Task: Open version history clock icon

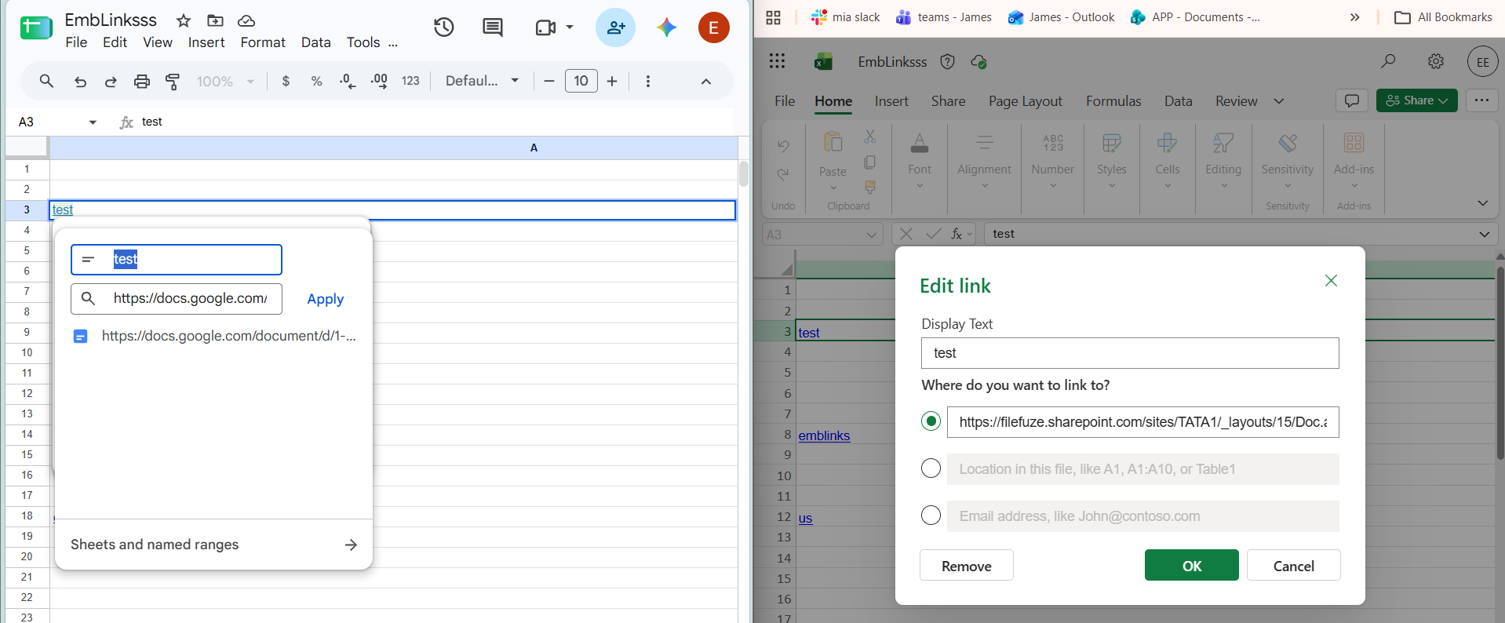Action: click(444, 27)
